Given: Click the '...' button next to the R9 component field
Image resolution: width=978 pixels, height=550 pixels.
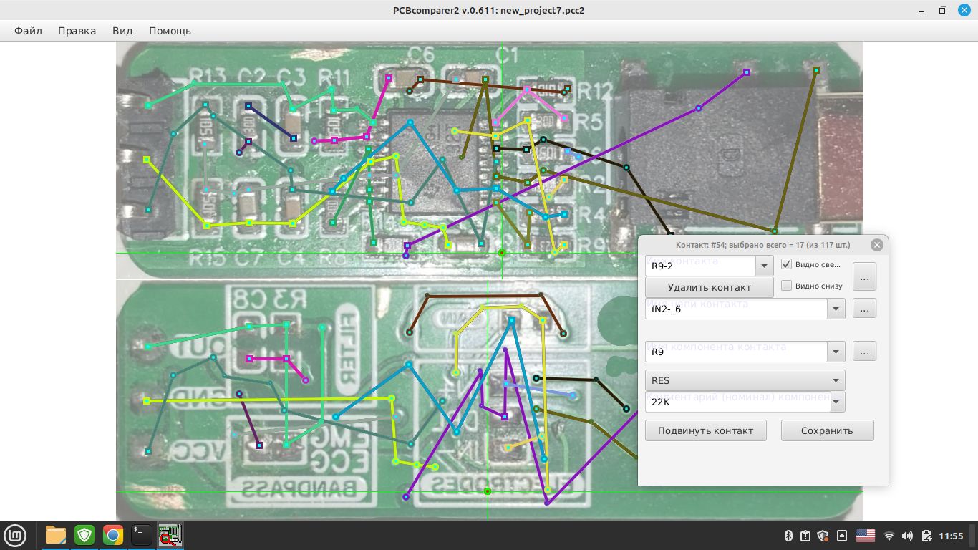Looking at the screenshot, I should tap(864, 352).
